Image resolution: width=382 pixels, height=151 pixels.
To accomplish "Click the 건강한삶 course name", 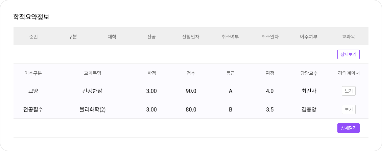I will coord(93,91).
